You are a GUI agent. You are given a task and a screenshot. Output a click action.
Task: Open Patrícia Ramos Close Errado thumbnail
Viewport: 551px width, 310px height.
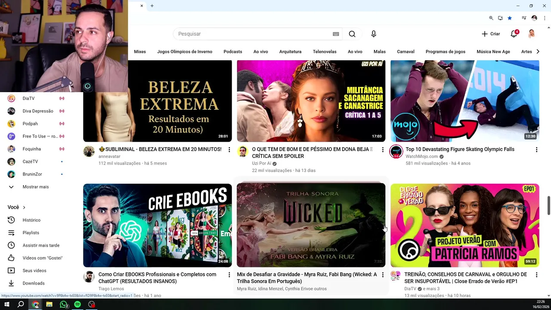[465, 226]
